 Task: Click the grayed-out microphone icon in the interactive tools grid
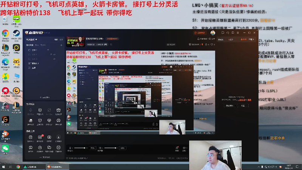[x=31, y=110]
